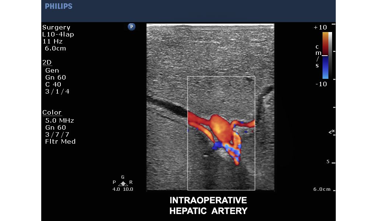The width and height of the screenshot is (377, 221).
Task: Click the '6.0cm' label on the depth scale
Action: tap(322, 189)
